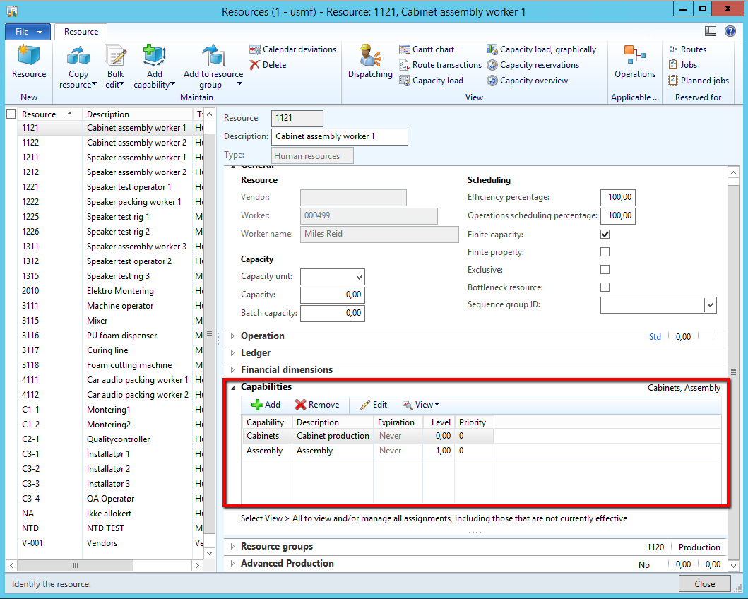
Task: Enable the Exclusive checkbox
Action: 605,270
